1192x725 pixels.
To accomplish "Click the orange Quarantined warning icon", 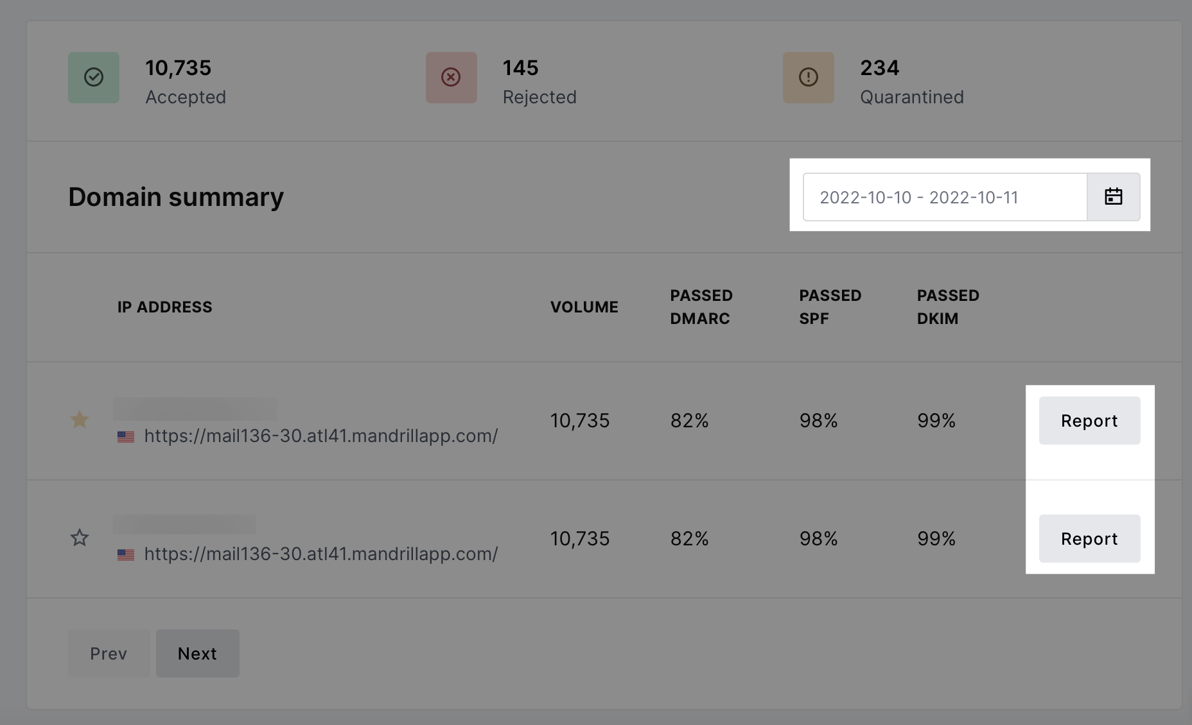I will (x=809, y=78).
